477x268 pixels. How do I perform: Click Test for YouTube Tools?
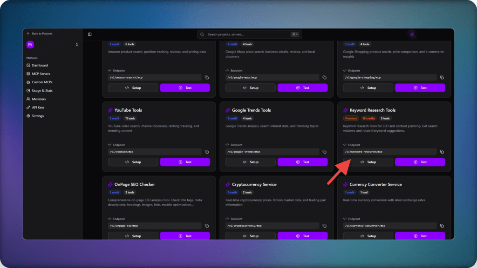click(x=185, y=162)
